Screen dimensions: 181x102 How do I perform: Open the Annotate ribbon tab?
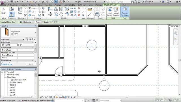(49, 5)
